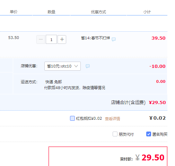
Task: Click the comment icon beside 省14:春节不打烊
Action: [114, 39]
